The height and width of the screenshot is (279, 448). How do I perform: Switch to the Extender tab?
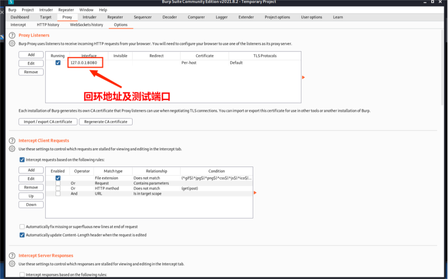click(246, 17)
